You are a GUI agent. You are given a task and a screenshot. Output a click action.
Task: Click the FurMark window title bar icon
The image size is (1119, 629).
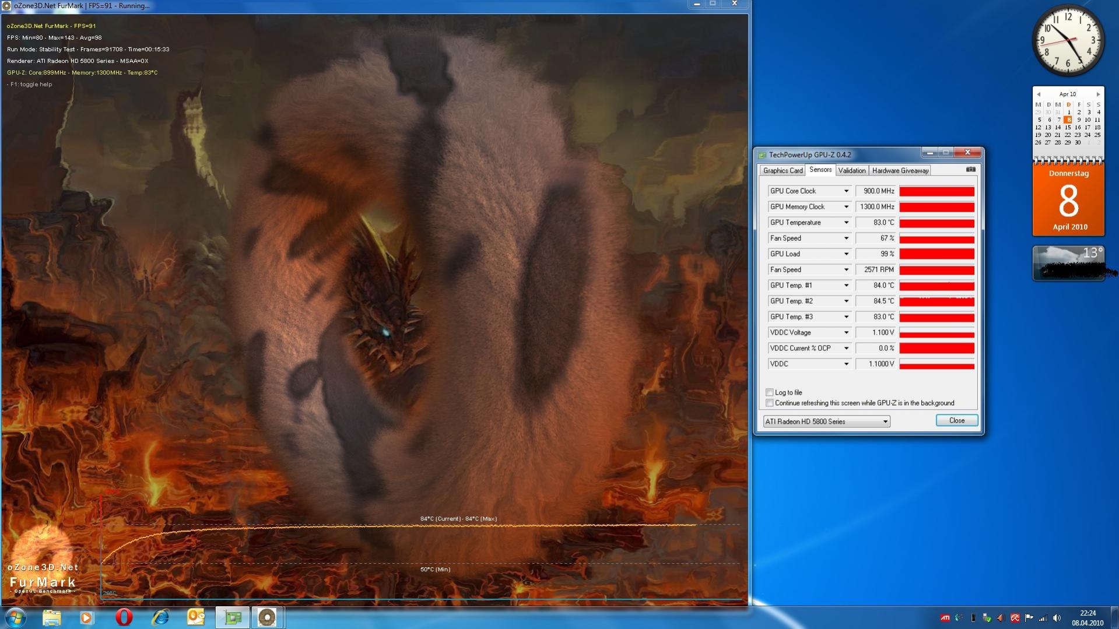click(7, 5)
